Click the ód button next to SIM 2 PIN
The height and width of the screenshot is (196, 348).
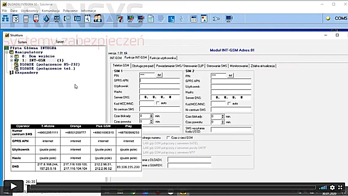point(230,75)
